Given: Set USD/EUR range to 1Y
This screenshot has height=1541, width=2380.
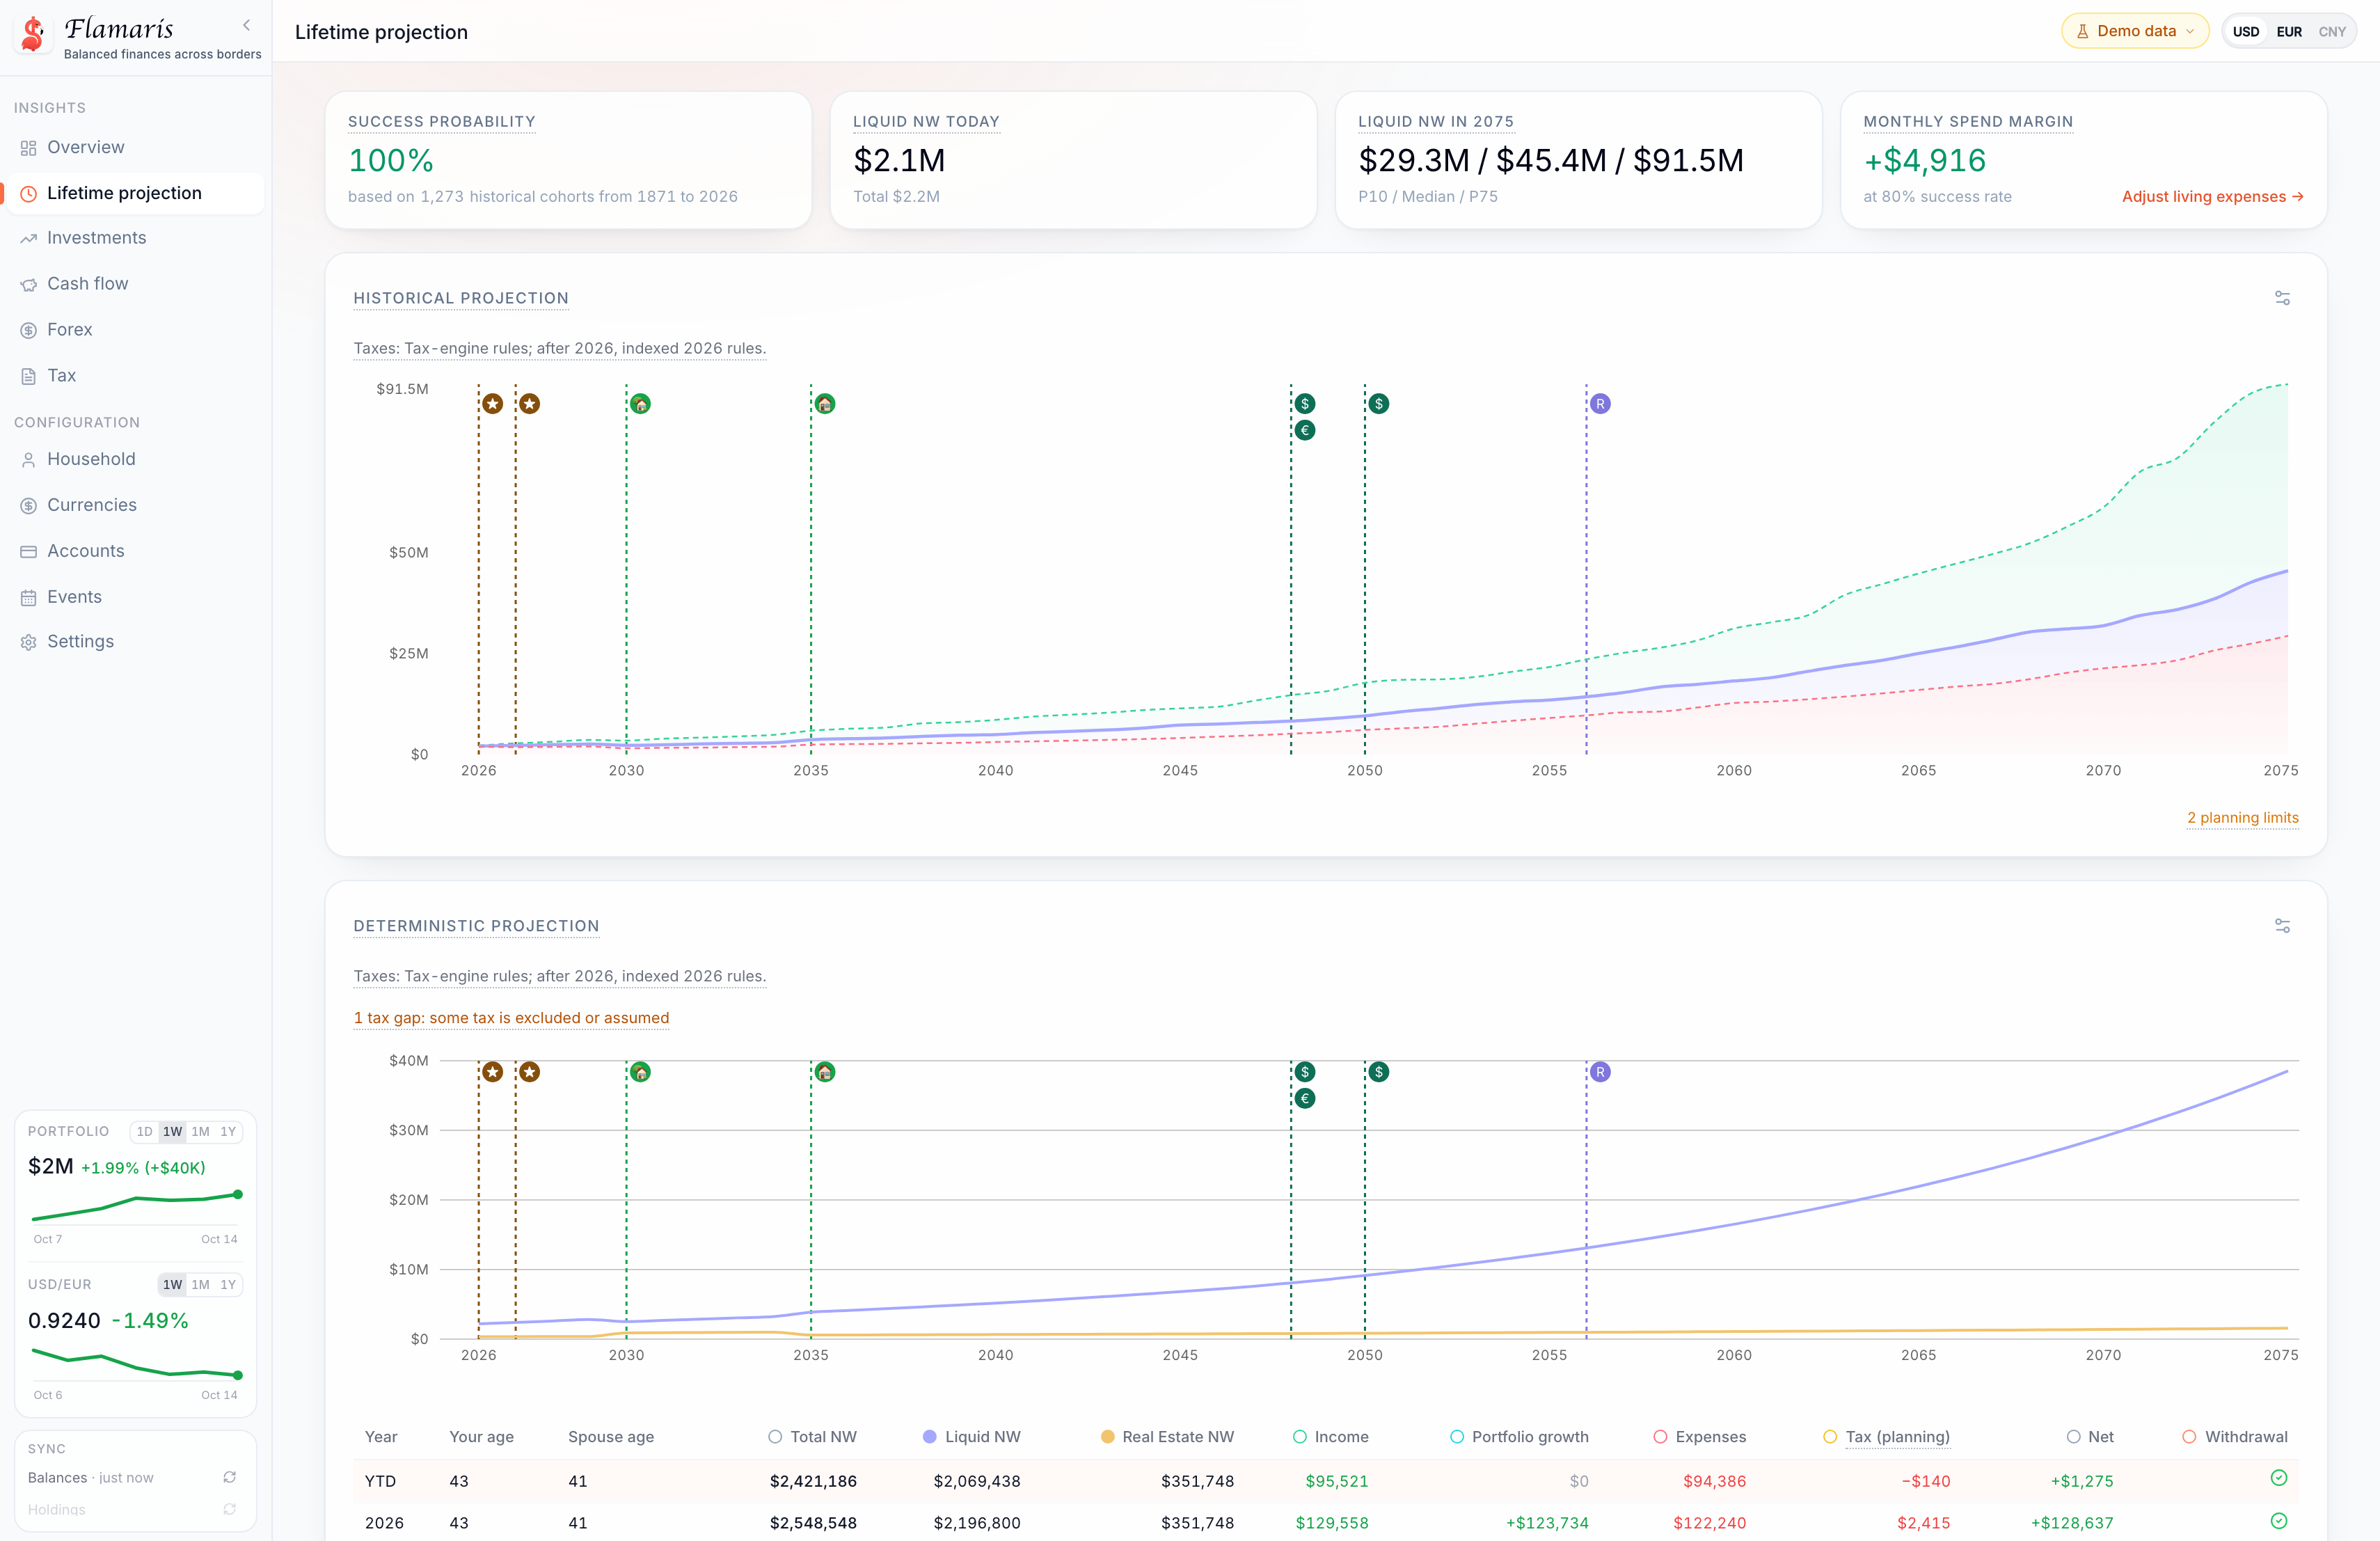Looking at the screenshot, I should (x=228, y=1284).
